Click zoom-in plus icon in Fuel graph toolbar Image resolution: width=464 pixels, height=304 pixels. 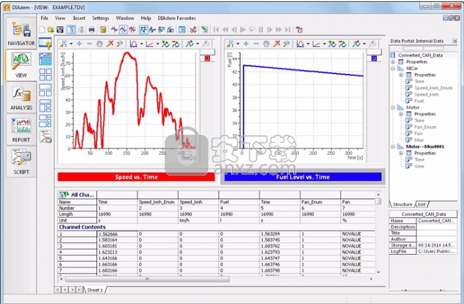pyautogui.click(x=246, y=44)
